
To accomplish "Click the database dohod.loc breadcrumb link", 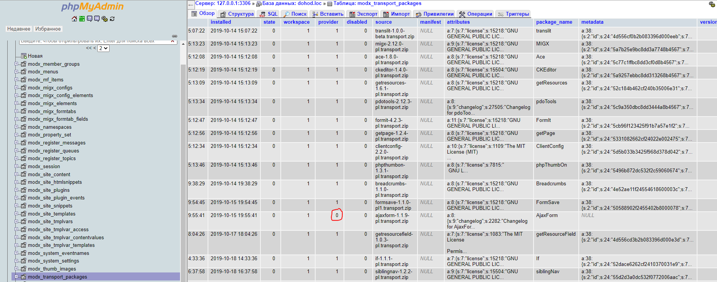I will point(292,3).
